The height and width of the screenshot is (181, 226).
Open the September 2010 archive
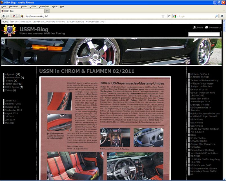(14, 110)
